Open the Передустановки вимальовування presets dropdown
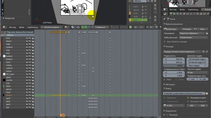The width and height of the screenshot is (211, 118). (x=182, y=51)
